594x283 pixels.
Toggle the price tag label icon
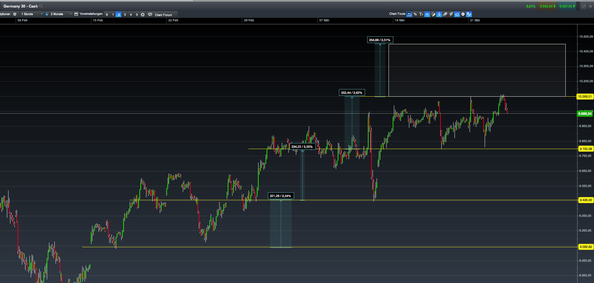pos(457,14)
